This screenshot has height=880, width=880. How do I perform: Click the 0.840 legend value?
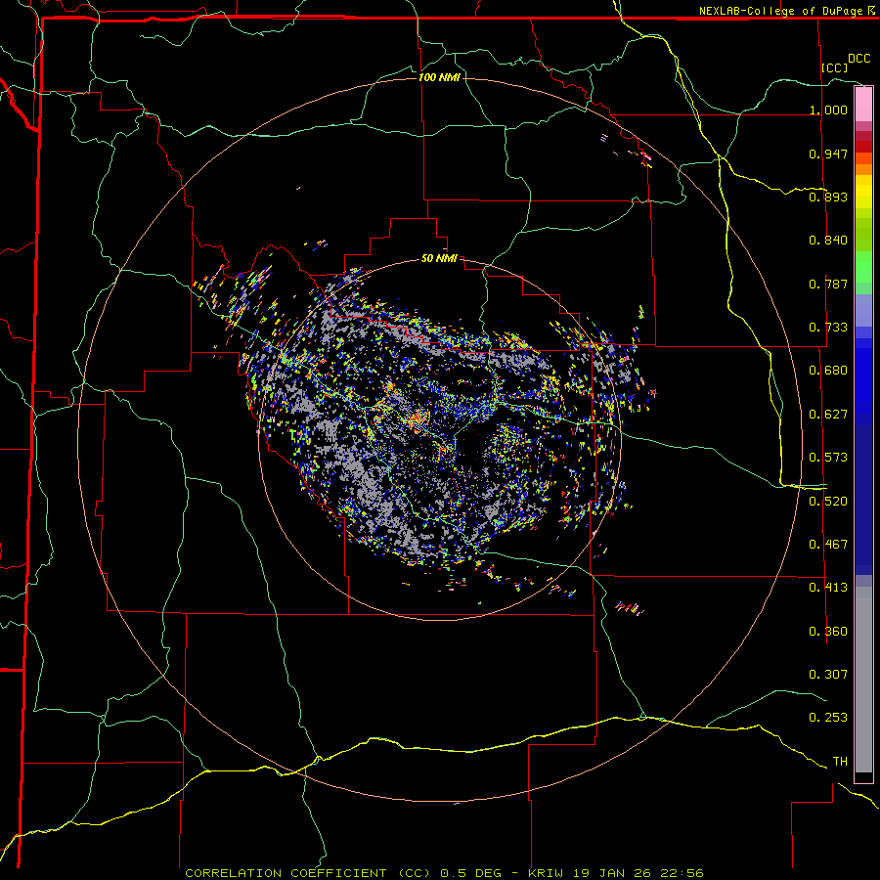point(828,241)
